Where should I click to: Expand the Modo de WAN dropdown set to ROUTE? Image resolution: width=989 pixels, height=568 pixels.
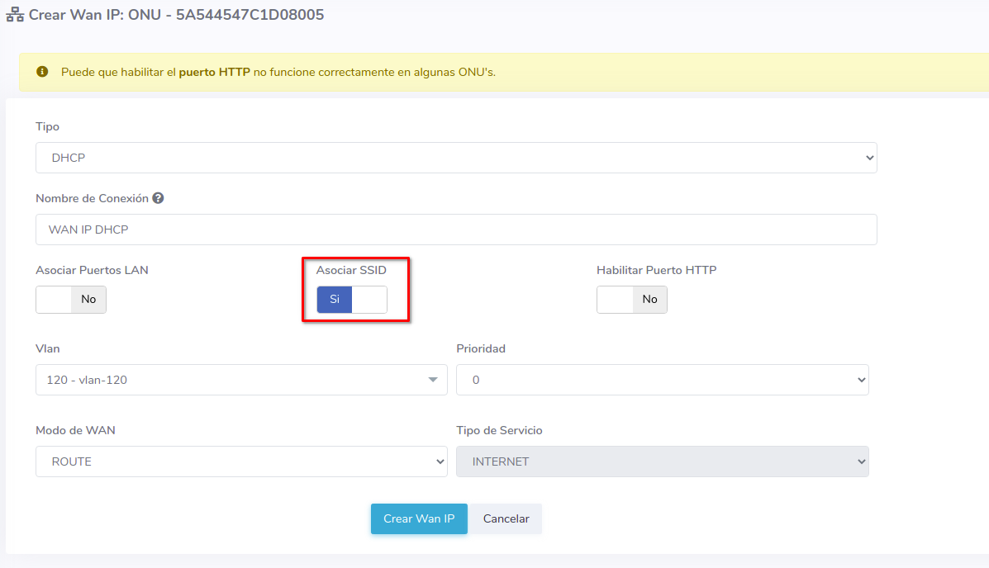(x=241, y=461)
